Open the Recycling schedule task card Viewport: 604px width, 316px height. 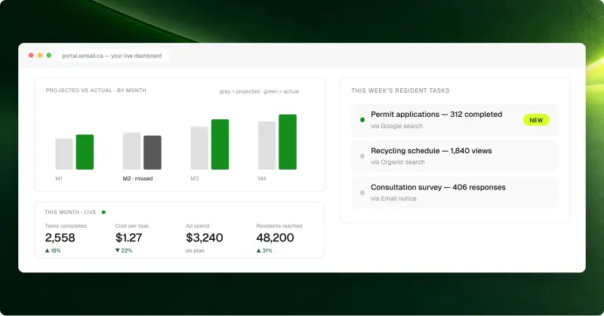[455, 156]
